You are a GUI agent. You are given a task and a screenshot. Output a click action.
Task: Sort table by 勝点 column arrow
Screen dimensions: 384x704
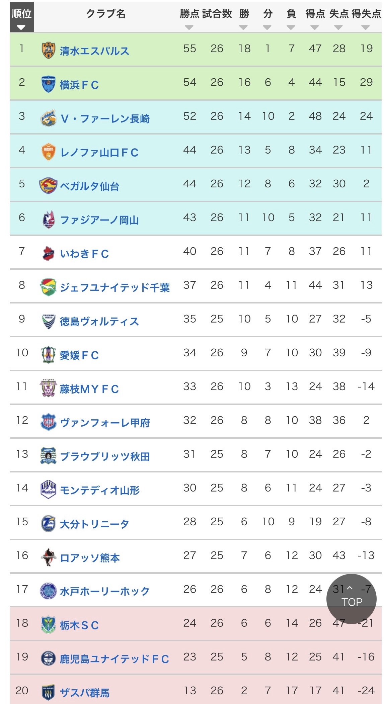(x=189, y=27)
